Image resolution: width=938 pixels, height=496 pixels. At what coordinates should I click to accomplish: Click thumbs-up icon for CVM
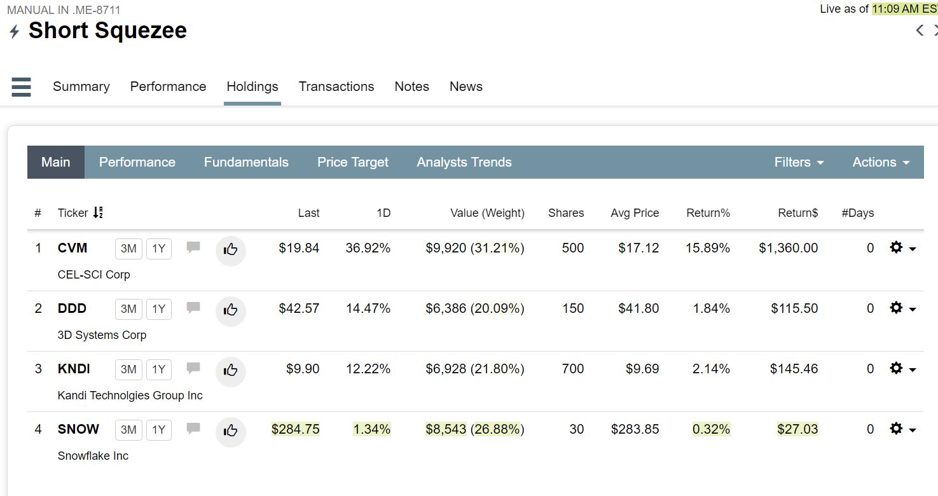230,250
